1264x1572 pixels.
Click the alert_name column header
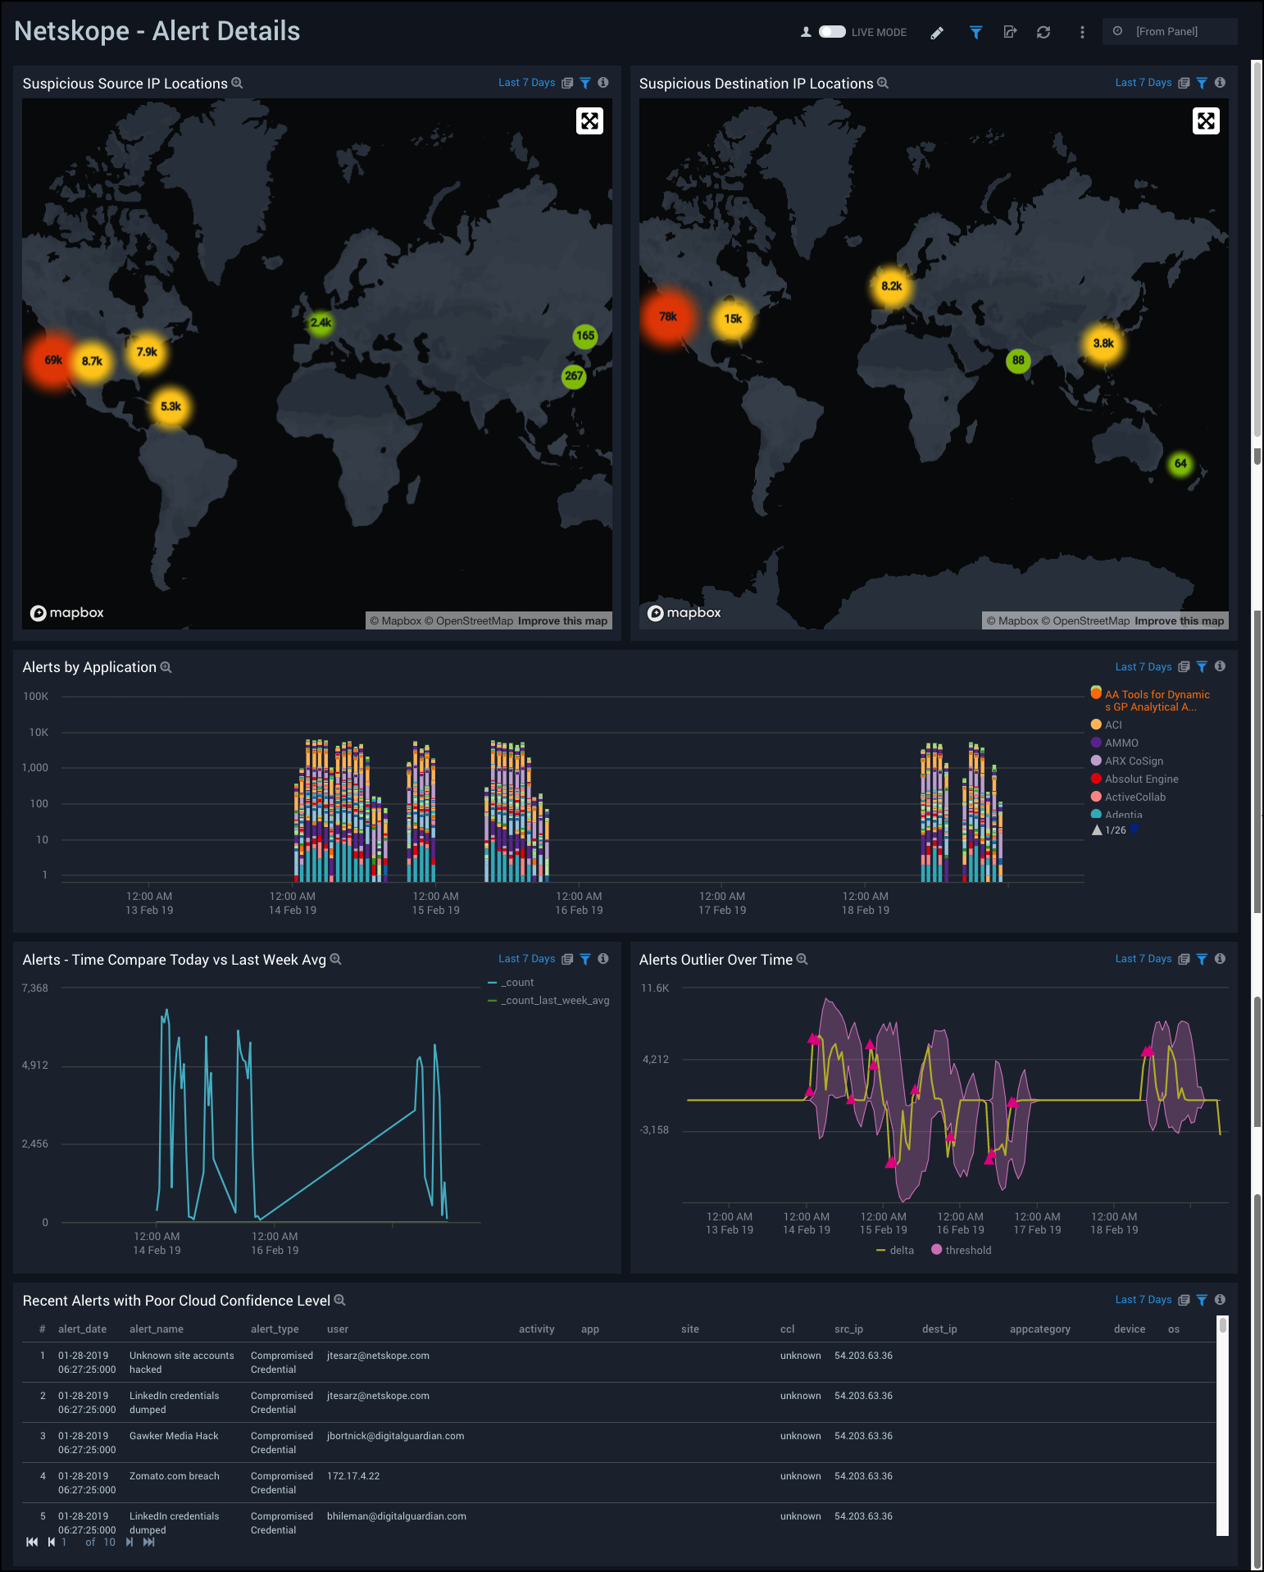click(157, 1329)
